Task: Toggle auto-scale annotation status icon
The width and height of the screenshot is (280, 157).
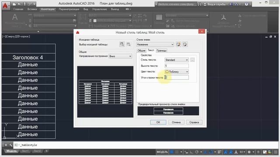Action: point(231,152)
